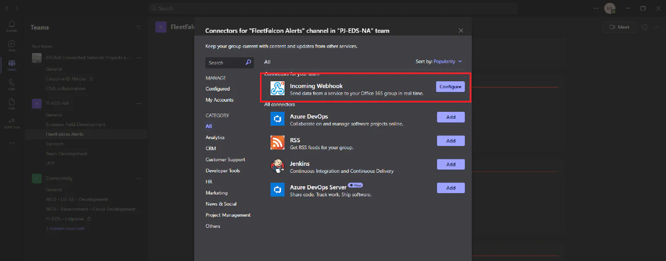Screen dimensions: 666x261
Task: Click the Azure DevOps connector icon
Action: (277, 119)
